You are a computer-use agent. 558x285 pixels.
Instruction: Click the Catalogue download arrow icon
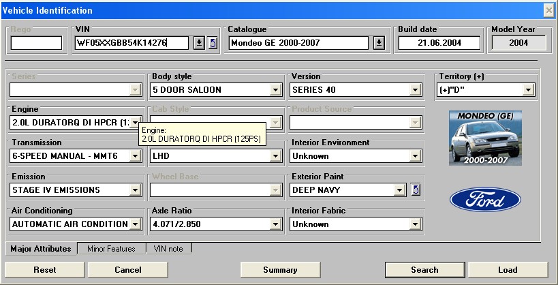coord(379,44)
